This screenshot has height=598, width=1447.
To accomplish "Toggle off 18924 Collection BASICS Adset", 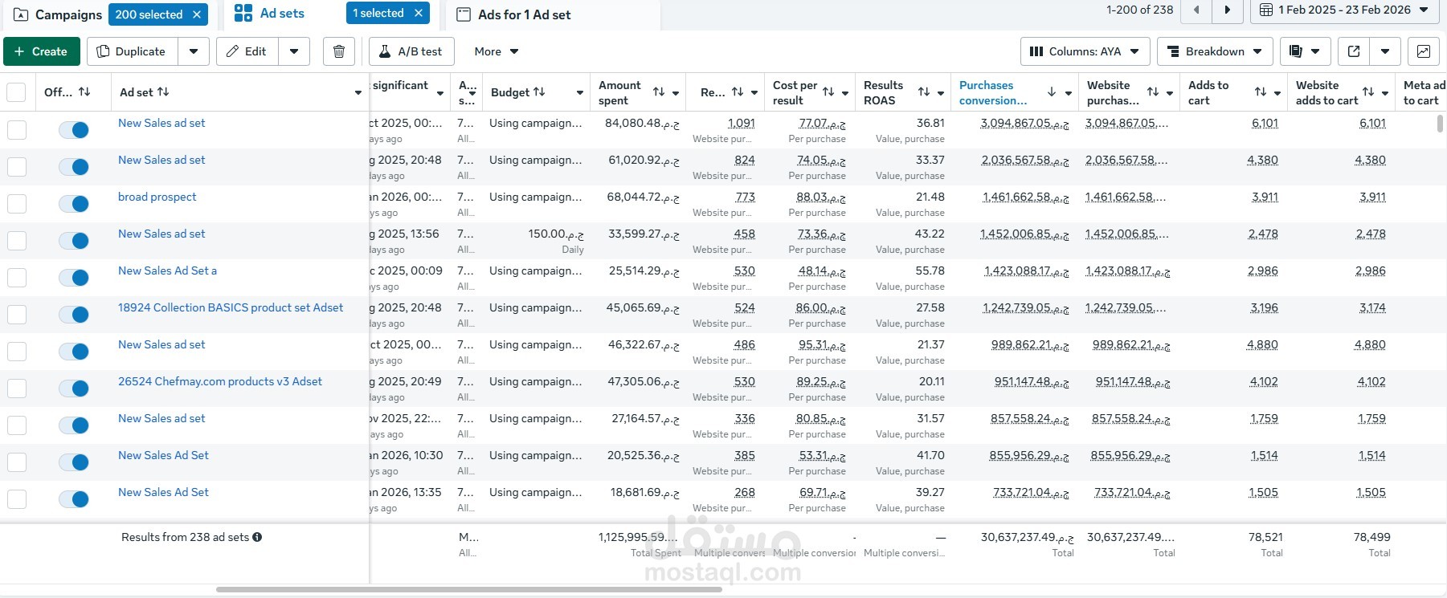I will tap(74, 315).
